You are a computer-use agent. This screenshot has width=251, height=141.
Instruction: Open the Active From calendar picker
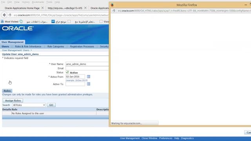click(89, 77)
